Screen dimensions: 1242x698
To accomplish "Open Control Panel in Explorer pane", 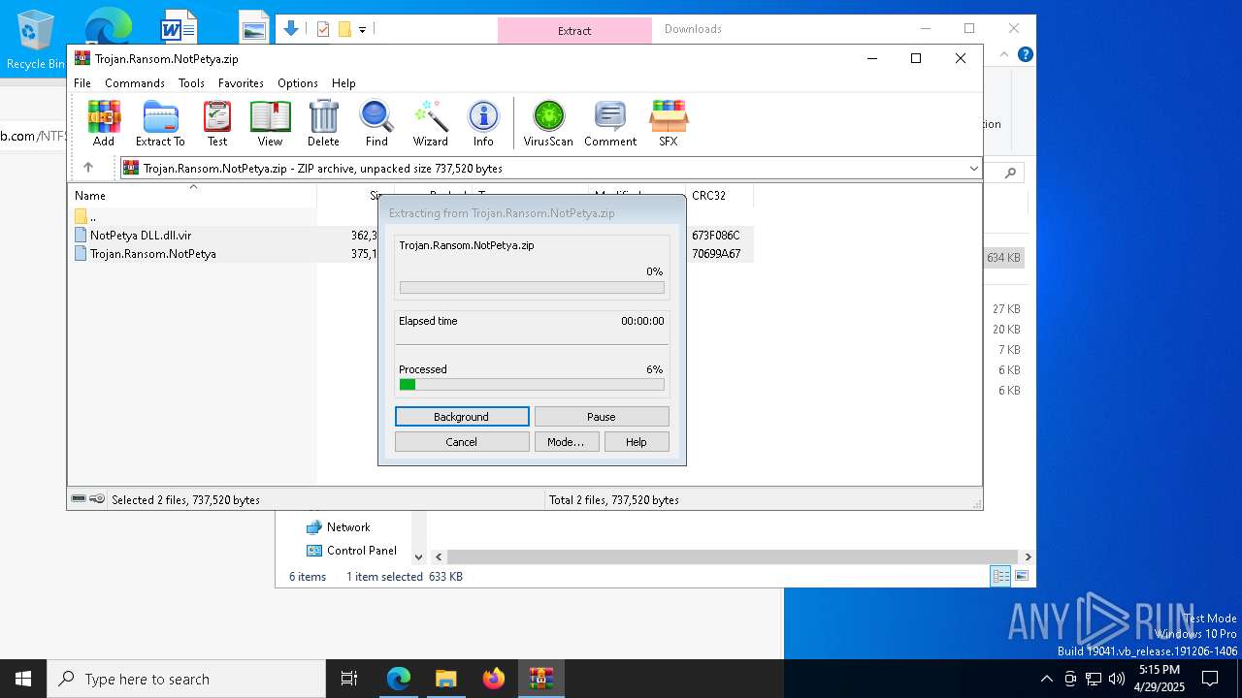I will 362,551.
